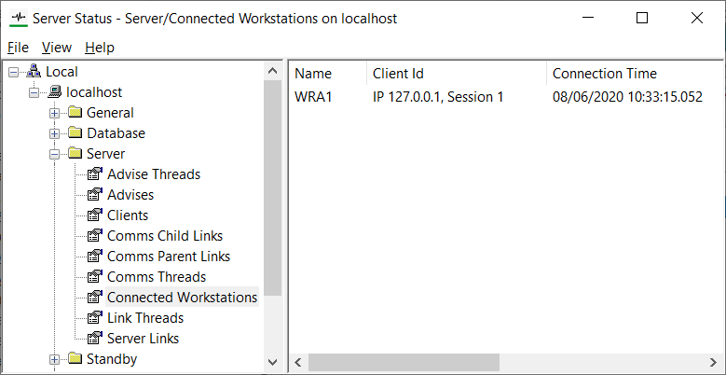Click the Comms Threads item icon

point(94,277)
